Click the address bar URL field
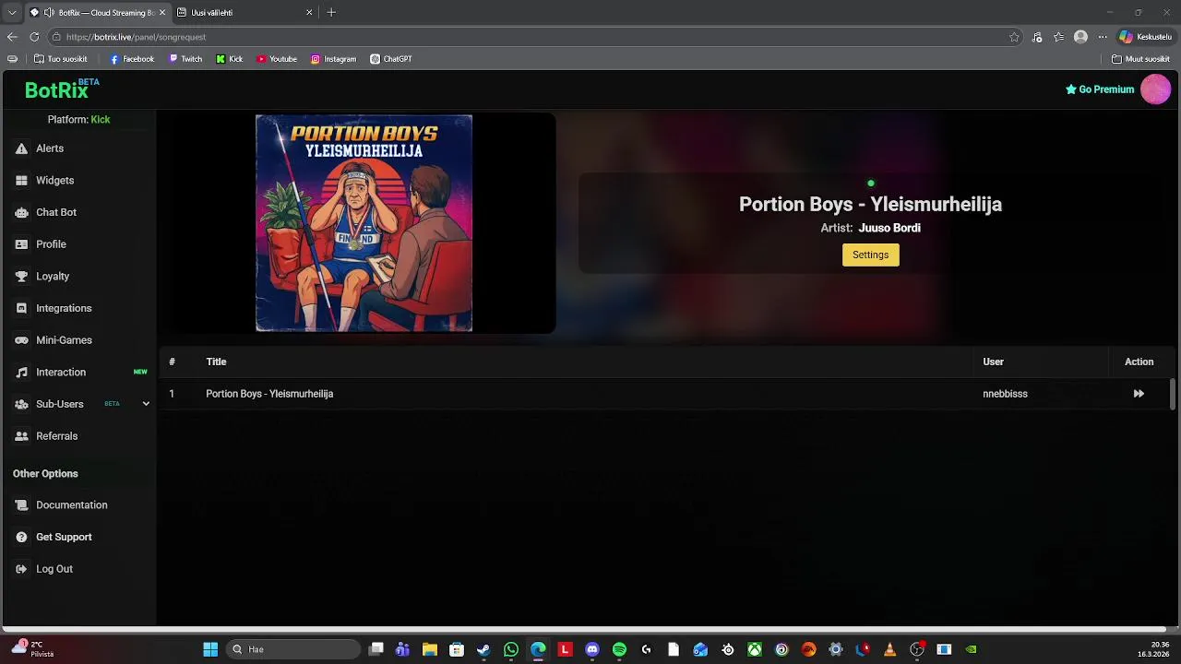The image size is (1181, 664). pos(535,37)
